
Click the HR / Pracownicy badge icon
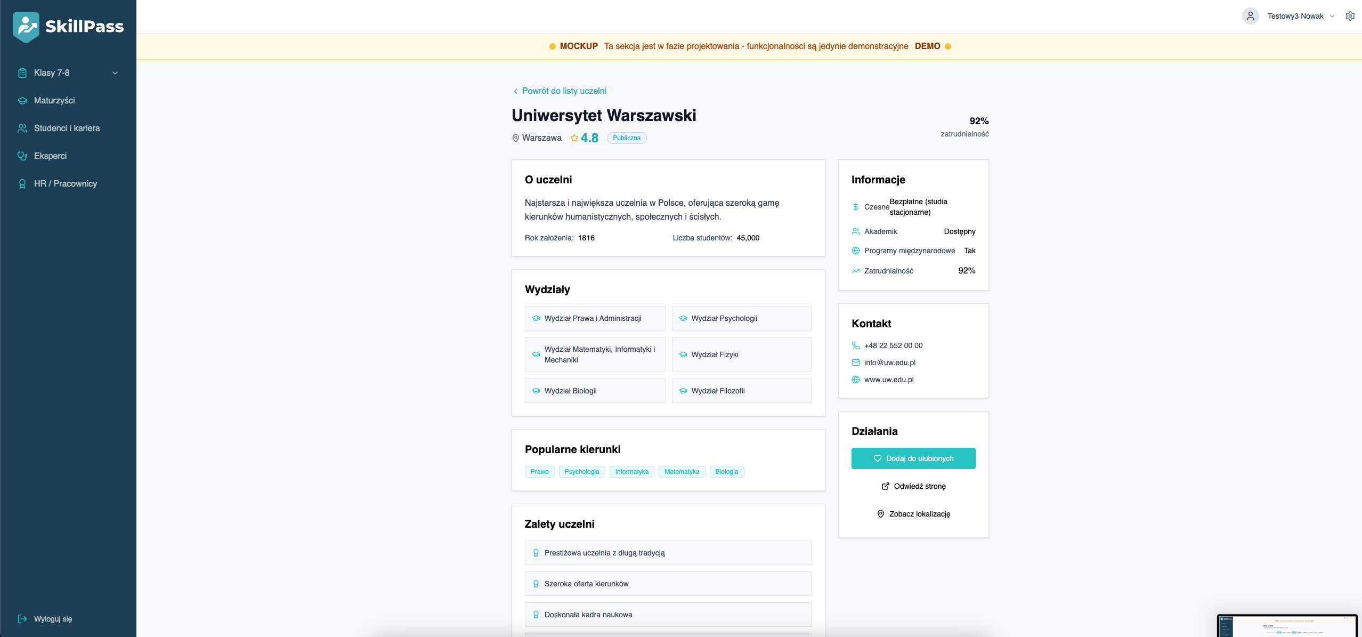(x=22, y=184)
